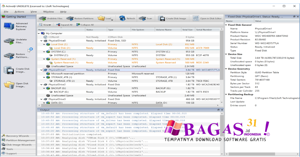Collapse the PhysicalDrive0 node
Image resolution: width=300 pixels, height=157 pixels.
(41, 41)
